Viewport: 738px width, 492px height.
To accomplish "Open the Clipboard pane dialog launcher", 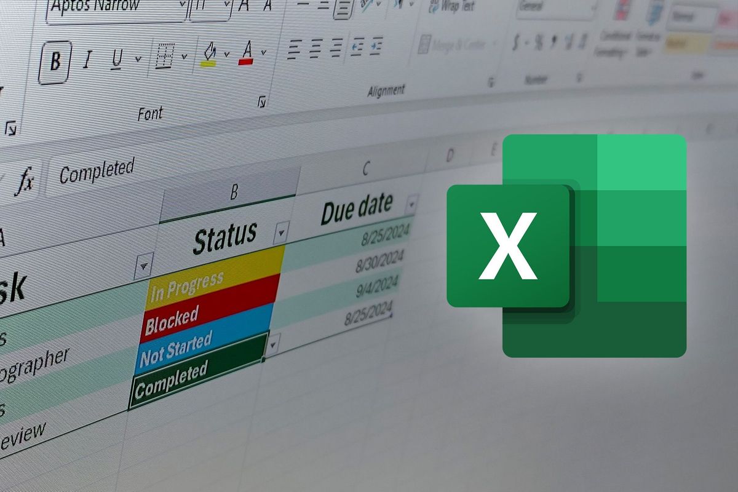I will pos(10,128).
